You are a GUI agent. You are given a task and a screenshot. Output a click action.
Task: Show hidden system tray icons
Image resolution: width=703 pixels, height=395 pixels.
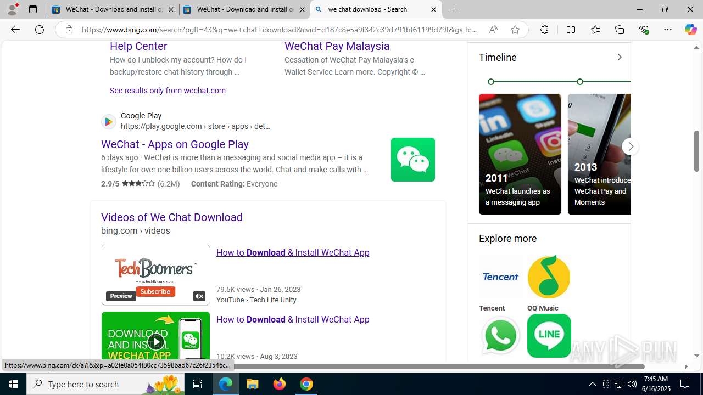click(x=592, y=384)
